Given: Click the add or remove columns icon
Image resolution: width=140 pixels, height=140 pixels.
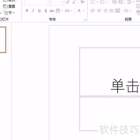Looking at the screenshot, I should pyautogui.click(x=126, y=11).
